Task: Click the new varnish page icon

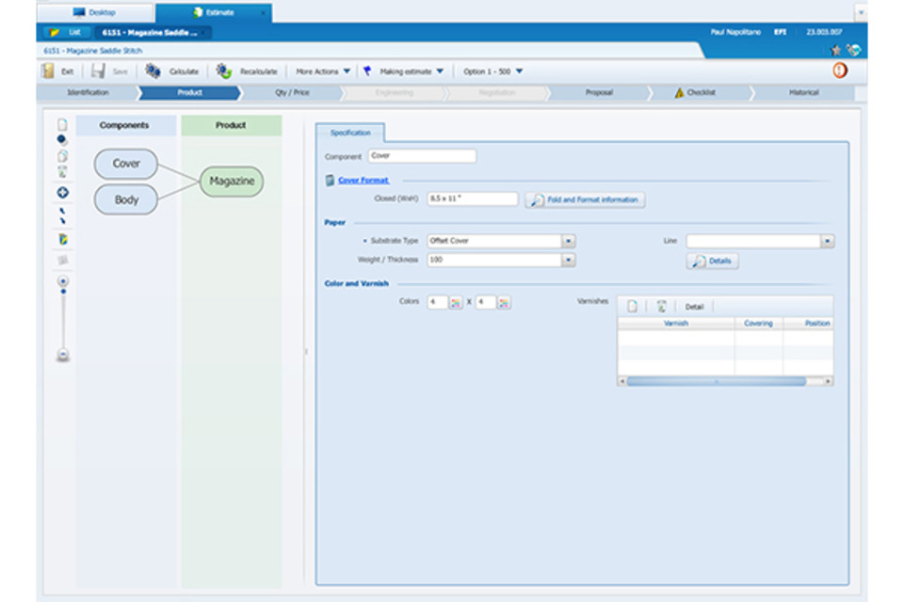Action: [x=633, y=307]
